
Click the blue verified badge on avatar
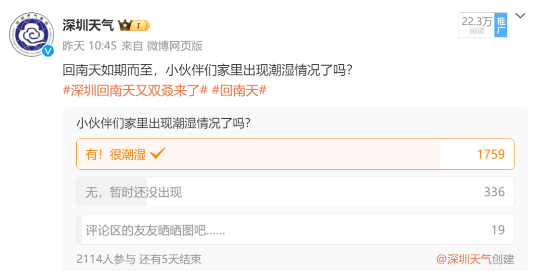48,51
